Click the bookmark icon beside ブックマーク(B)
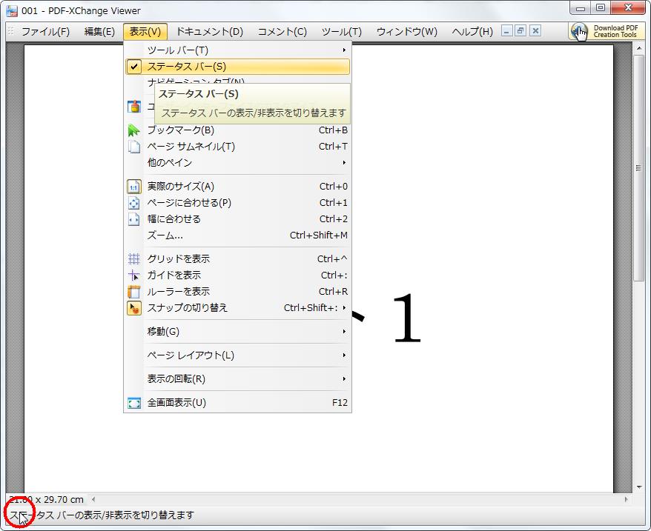Screen dimensions: 651x531 pos(133,130)
